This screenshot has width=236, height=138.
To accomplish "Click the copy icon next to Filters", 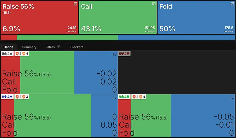I will [x=59, y=47].
